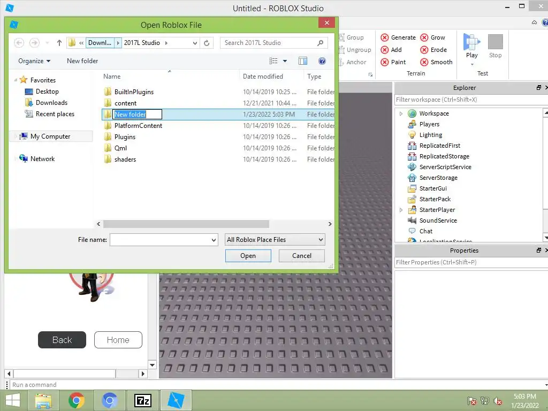Select My Computer in navigation pane
The height and width of the screenshot is (411, 548).
click(x=51, y=136)
